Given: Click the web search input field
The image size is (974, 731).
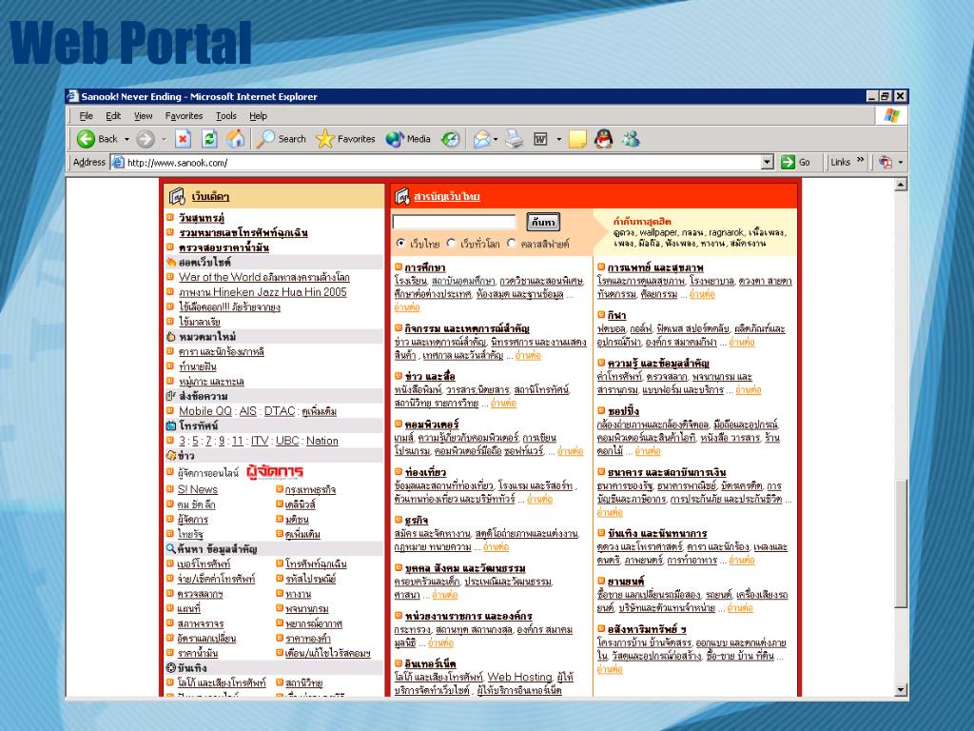Looking at the screenshot, I should coord(454,222).
